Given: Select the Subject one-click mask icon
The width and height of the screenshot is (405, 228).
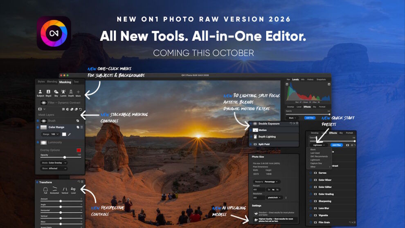Looking at the screenshot, I should pyautogui.click(x=40, y=92).
